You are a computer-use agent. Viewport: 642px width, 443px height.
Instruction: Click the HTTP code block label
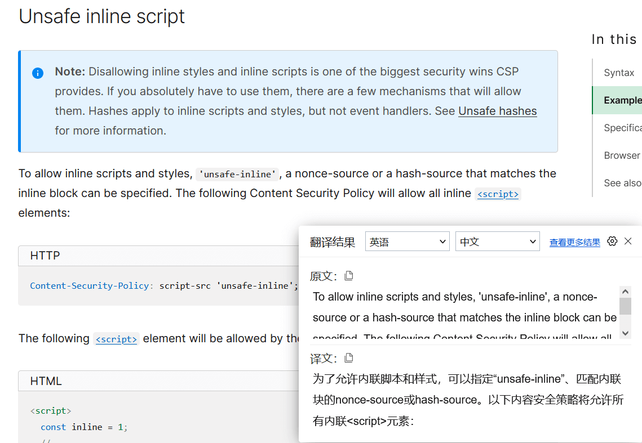[45, 256]
